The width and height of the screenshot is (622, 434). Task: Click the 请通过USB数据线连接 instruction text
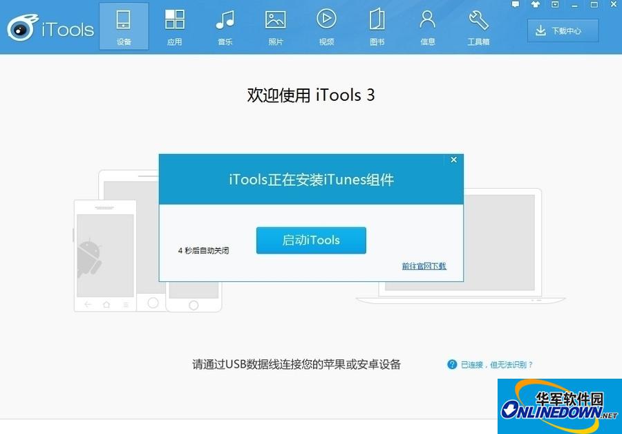click(x=296, y=364)
